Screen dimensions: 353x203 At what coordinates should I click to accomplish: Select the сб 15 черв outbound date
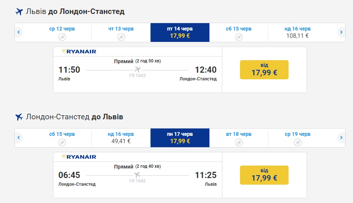[x=239, y=32]
